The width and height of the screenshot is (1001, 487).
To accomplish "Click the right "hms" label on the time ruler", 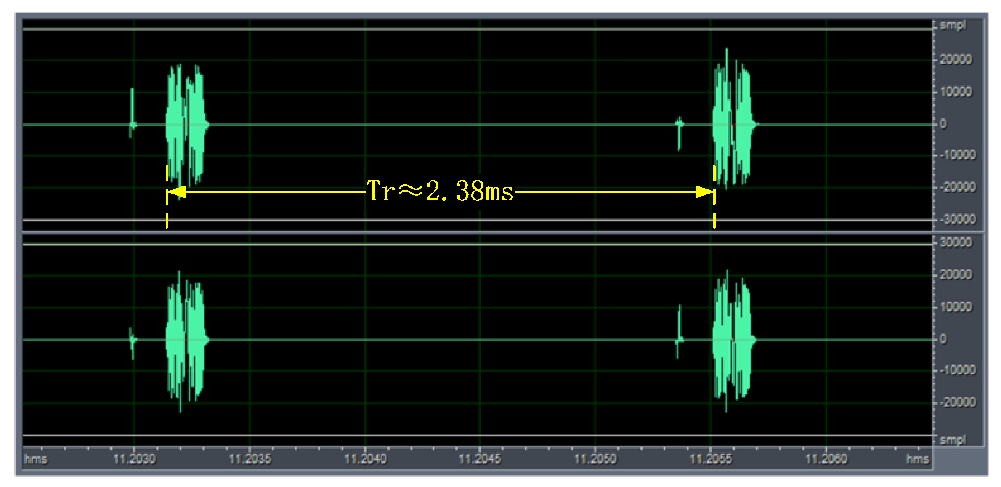I will click(x=919, y=460).
